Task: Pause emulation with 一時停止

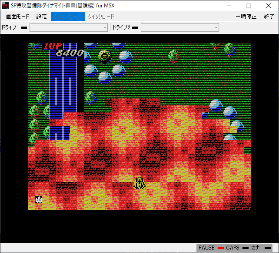Action: (x=246, y=17)
